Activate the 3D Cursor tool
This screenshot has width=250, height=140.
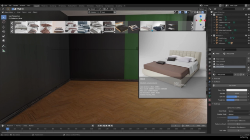coord(4,22)
